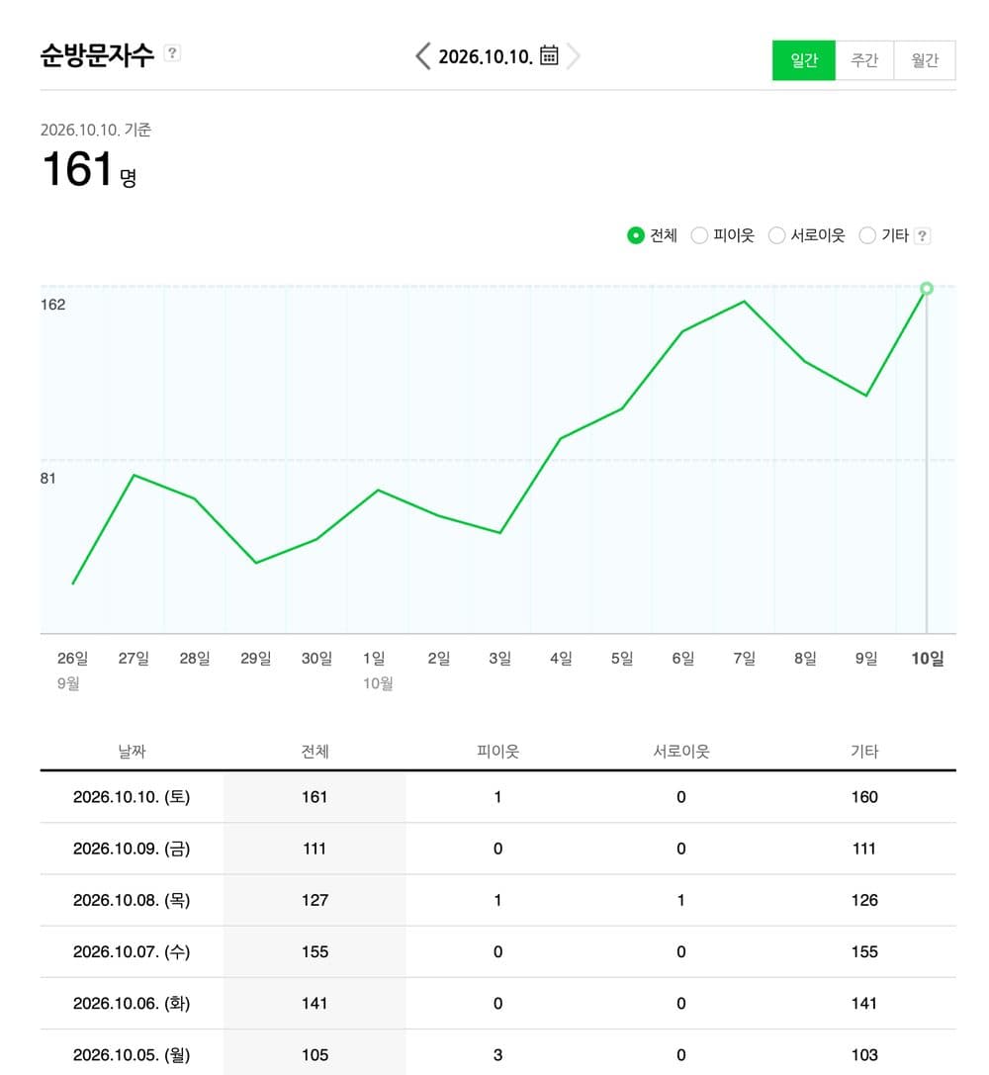Open help icon next to 순방문자수 title

pyautogui.click(x=172, y=52)
